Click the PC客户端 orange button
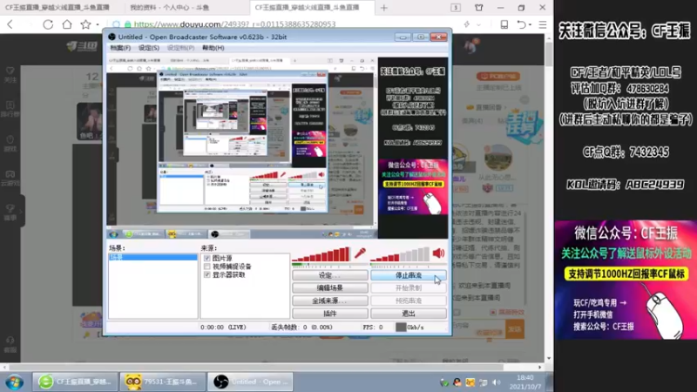Image resolution: width=697 pixels, height=392 pixels. coord(497,77)
